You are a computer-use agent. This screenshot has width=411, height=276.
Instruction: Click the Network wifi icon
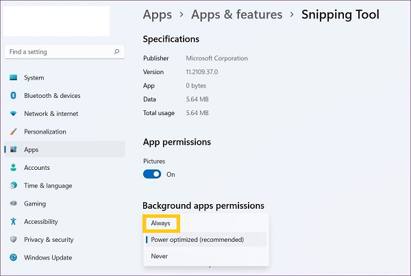14,114
